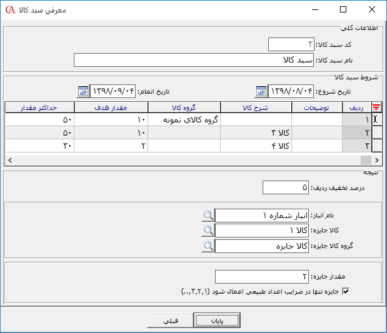Select target quantity ۱۰ in the کالا ۳ row
Viewport: 387px width, 333px height.
click(111, 132)
